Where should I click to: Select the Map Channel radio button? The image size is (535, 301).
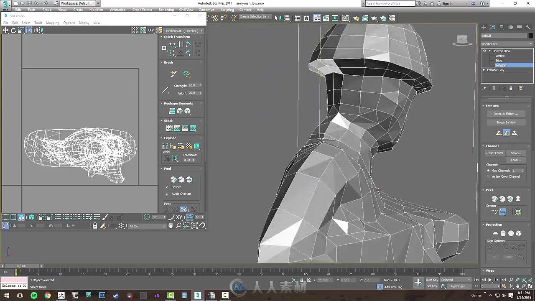pos(488,171)
